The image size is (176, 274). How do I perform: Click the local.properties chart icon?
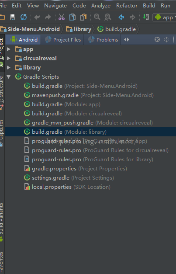27,187
